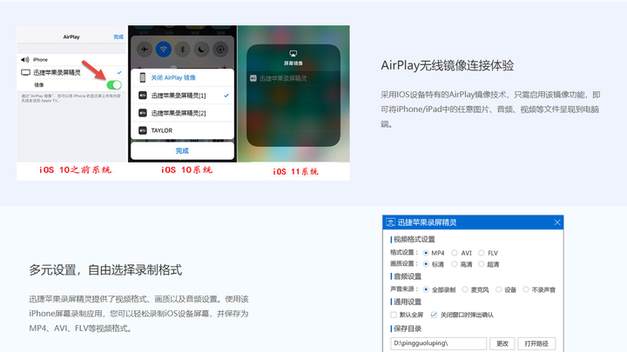Screen dimensions: 627x352
Task: Click the 保存目录 section label
Action: [408, 329]
